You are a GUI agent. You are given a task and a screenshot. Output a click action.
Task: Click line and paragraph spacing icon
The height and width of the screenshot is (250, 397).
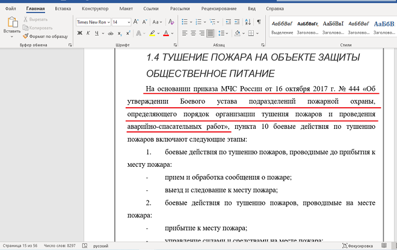coord(221,33)
